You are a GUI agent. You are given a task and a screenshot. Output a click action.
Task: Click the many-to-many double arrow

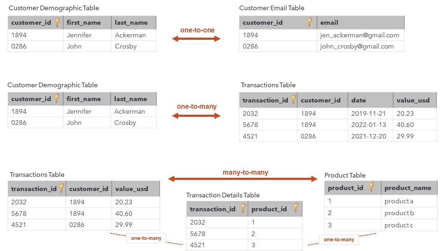click(x=243, y=179)
